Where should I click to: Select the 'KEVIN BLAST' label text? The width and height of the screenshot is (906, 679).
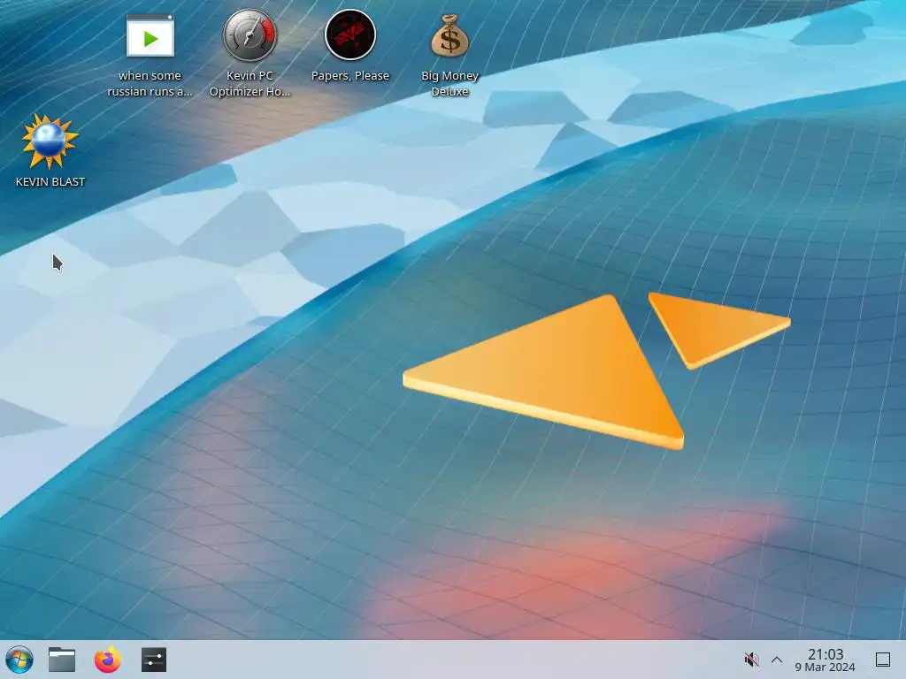click(50, 182)
